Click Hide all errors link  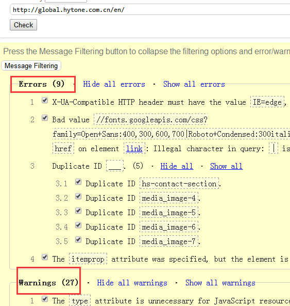coord(114,84)
